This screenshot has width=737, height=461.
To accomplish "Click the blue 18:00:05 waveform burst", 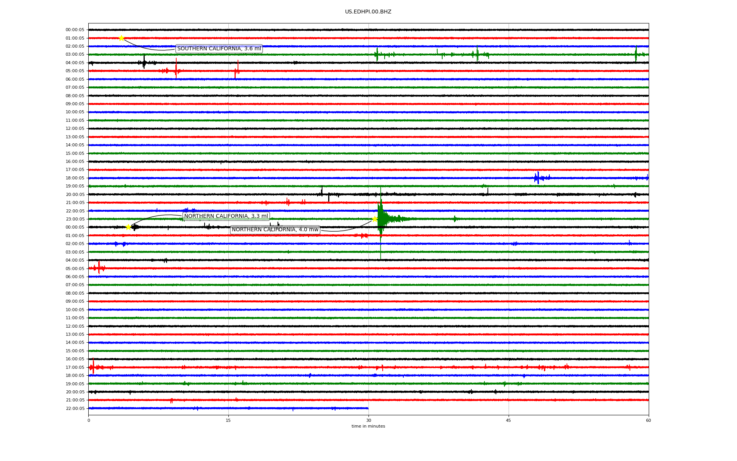I will (x=538, y=177).
